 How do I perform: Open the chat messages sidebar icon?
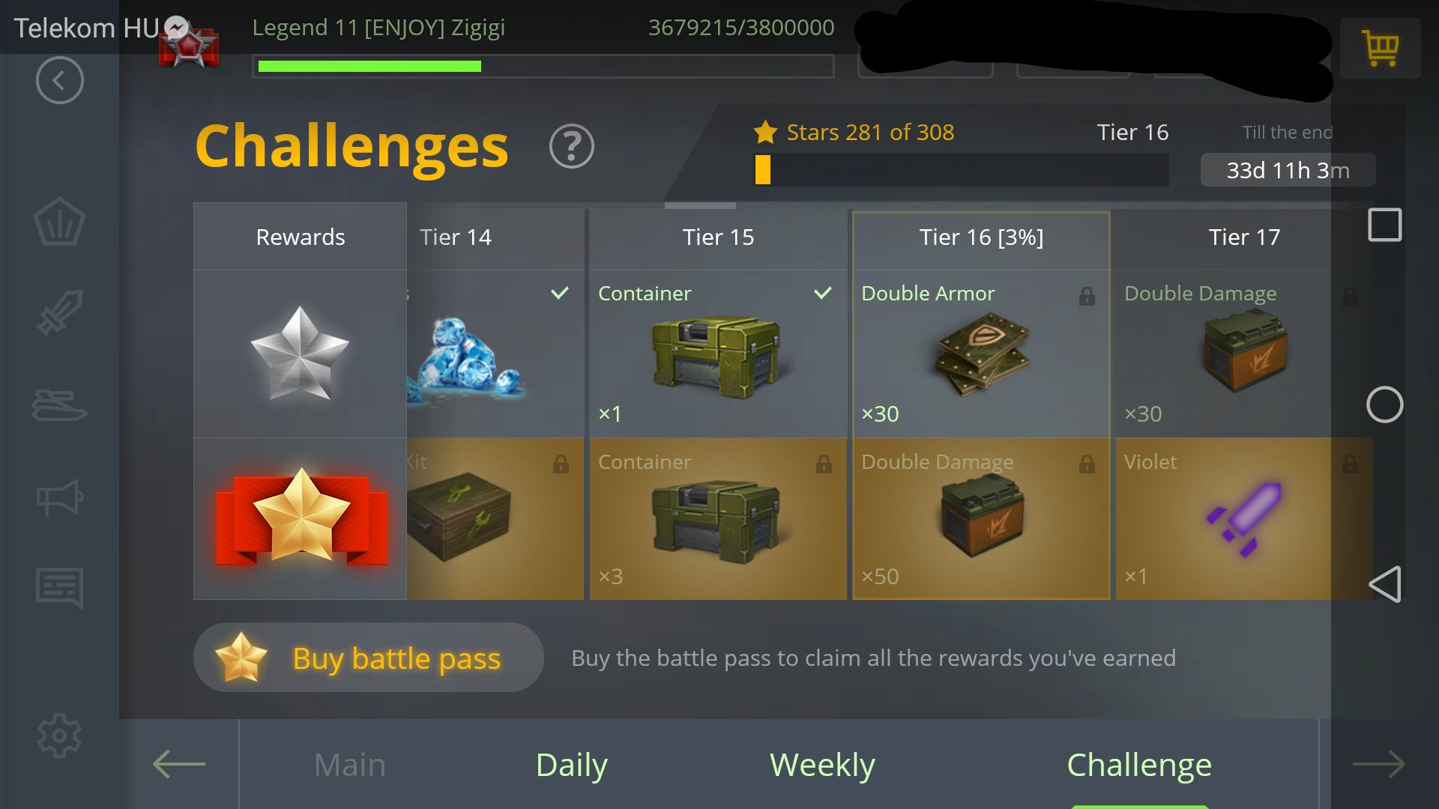(x=59, y=588)
